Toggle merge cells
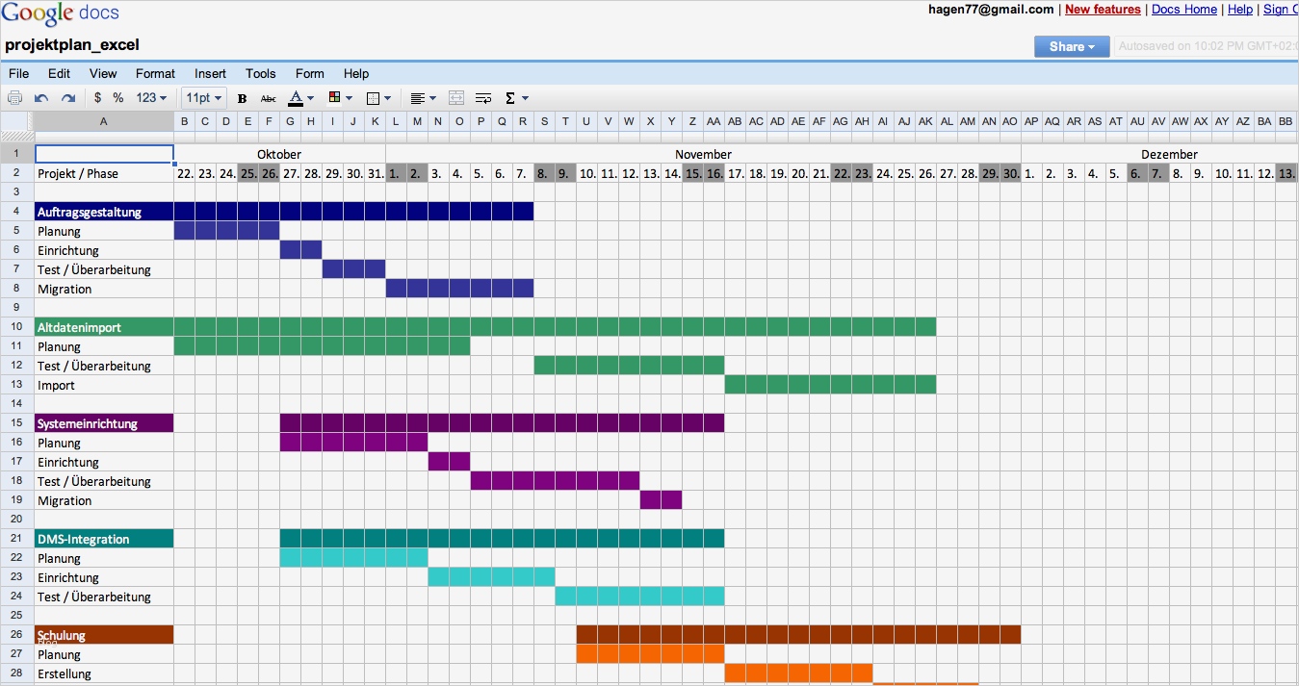Screen dimensions: 1299x686 (455, 97)
